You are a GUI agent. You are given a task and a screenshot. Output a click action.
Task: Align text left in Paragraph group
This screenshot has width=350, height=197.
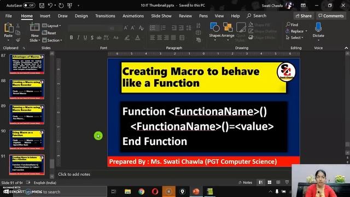tap(153, 38)
